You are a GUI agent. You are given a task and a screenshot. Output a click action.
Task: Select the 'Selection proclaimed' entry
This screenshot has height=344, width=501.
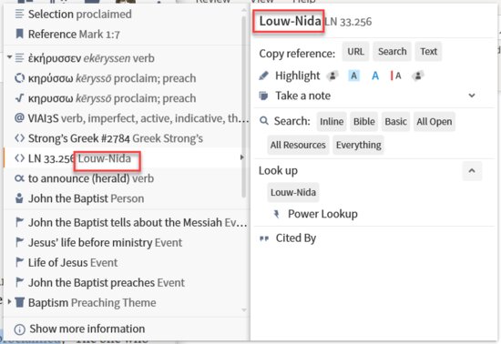click(x=127, y=14)
